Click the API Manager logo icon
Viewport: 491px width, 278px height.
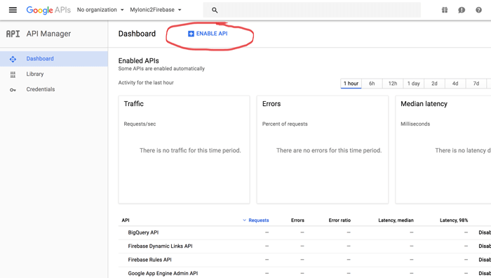point(13,34)
